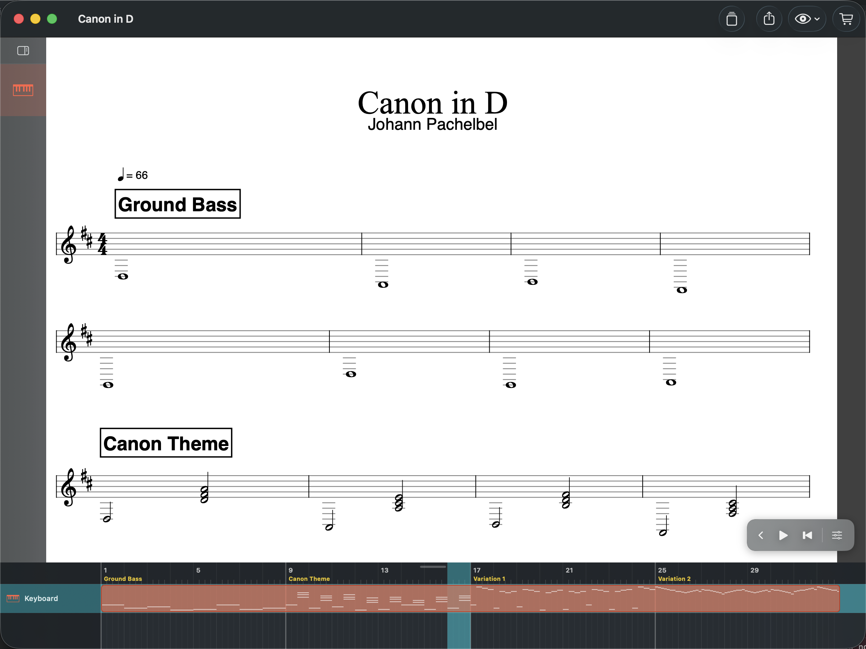The image size is (866, 649).
Task: Jump to Variation 1 timeline marker
Action: pos(489,579)
